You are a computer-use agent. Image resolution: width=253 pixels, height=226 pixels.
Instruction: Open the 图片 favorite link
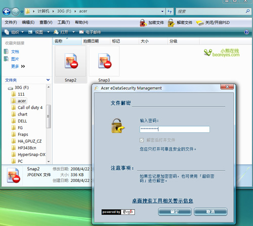(x=15, y=59)
